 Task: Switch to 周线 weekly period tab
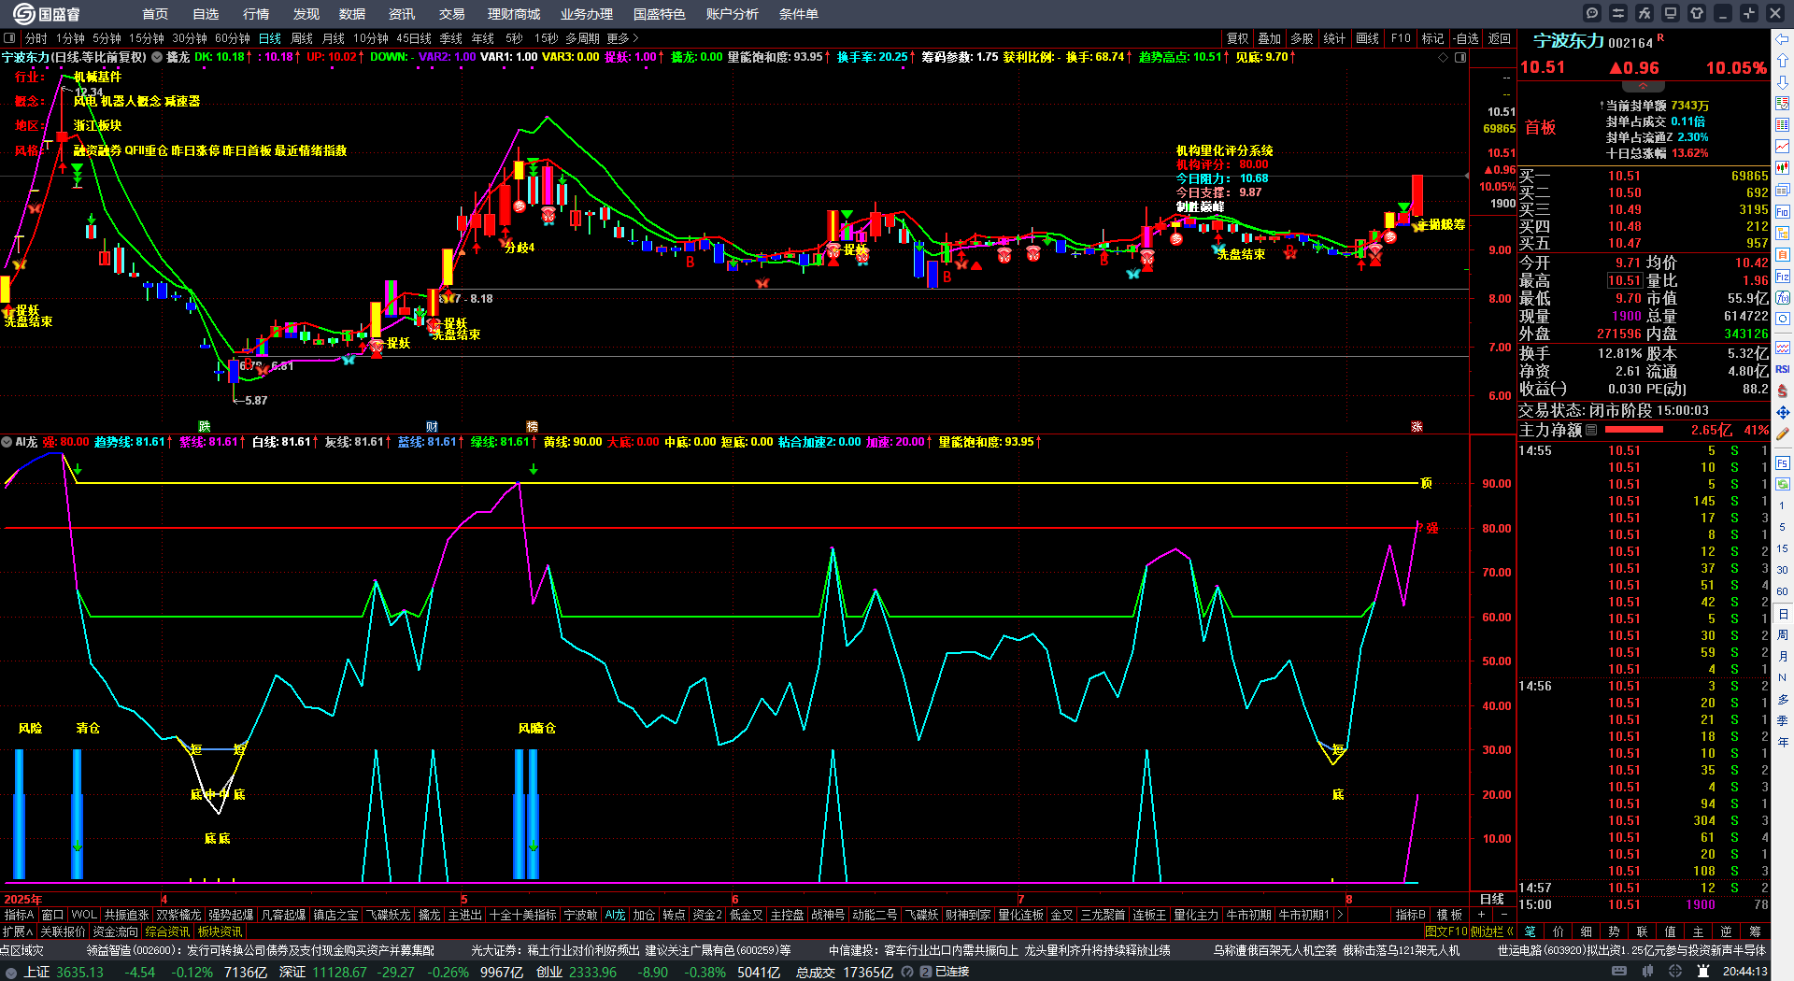(x=302, y=38)
